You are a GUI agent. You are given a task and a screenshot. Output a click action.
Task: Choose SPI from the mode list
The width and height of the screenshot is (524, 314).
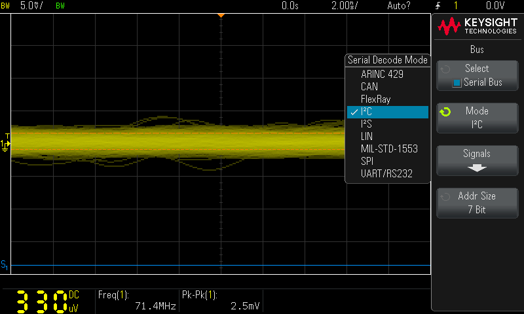(x=367, y=161)
